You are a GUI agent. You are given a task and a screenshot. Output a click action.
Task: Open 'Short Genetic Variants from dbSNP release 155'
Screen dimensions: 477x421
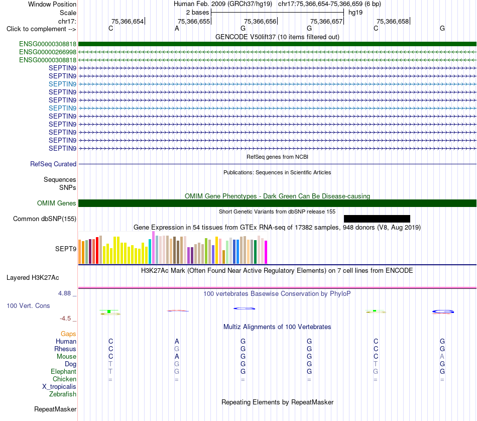click(x=277, y=212)
